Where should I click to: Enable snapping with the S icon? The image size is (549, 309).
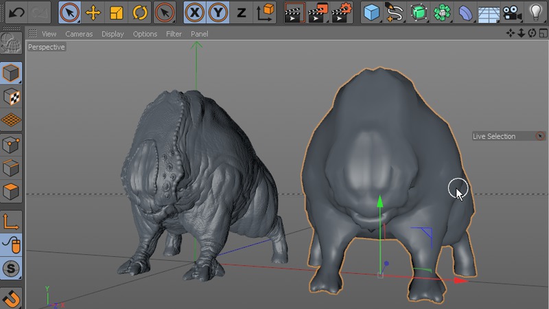[11, 268]
